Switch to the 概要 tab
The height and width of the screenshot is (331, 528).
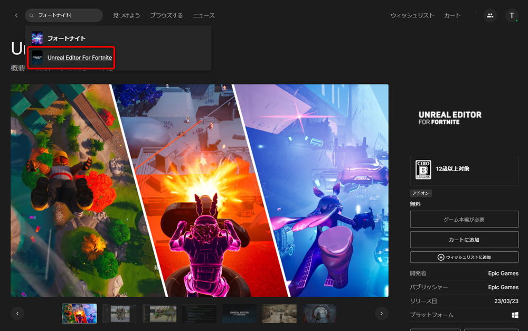pos(18,68)
